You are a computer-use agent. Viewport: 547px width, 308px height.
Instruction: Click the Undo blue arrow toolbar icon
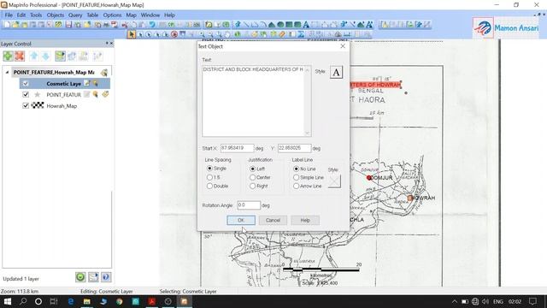pos(152,25)
